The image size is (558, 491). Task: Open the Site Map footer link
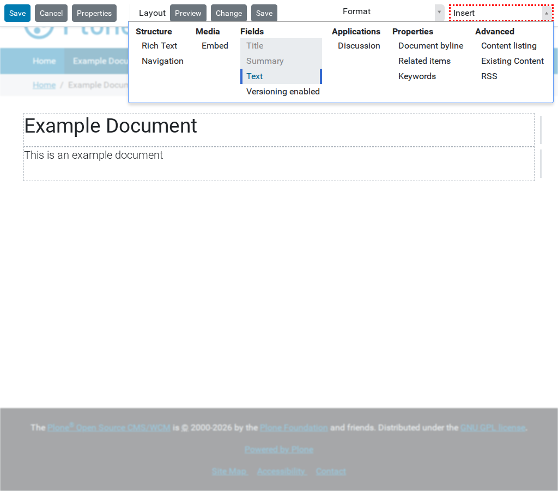coord(229,472)
